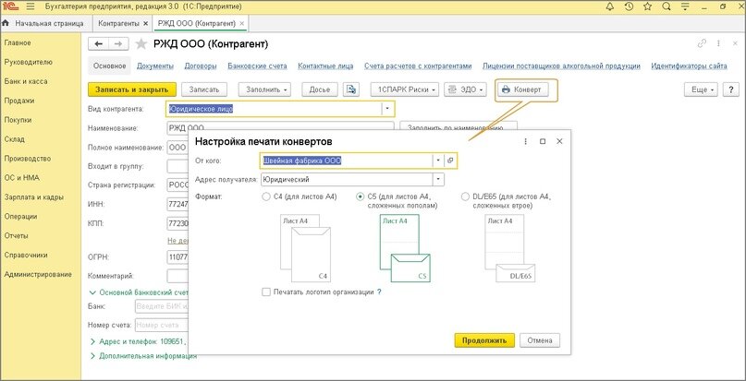The height and width of the screenshot is (381, 746).
Task: Open От кого dropdown list
Action: pyautogui.click(x=438, y=161)
